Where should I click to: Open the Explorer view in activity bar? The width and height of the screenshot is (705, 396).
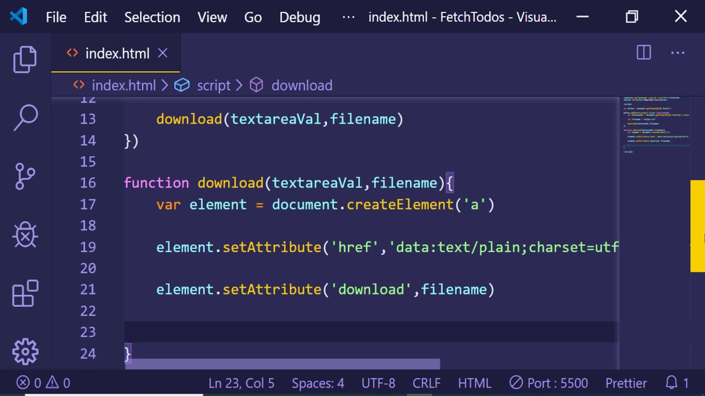click(x=25, y=59)
